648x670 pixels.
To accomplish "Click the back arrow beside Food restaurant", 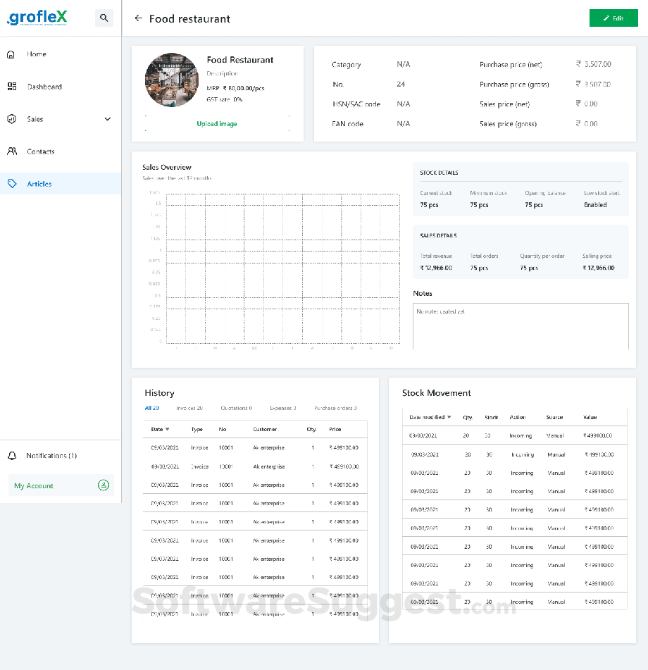I will point(138,19).
